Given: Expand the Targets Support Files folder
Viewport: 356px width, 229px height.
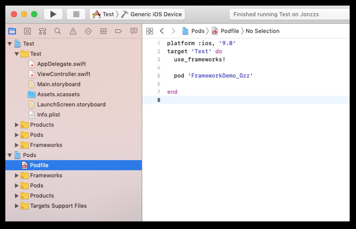Looking at the screenshot, I should [17, 206].
